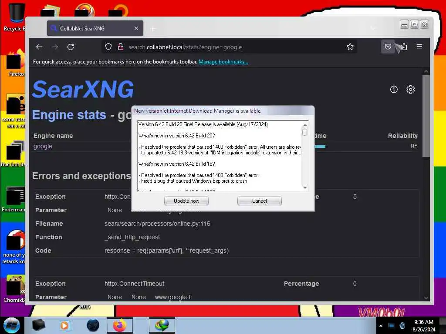
Task: Open the SearXNG about info icon
Action: point(394,90)
